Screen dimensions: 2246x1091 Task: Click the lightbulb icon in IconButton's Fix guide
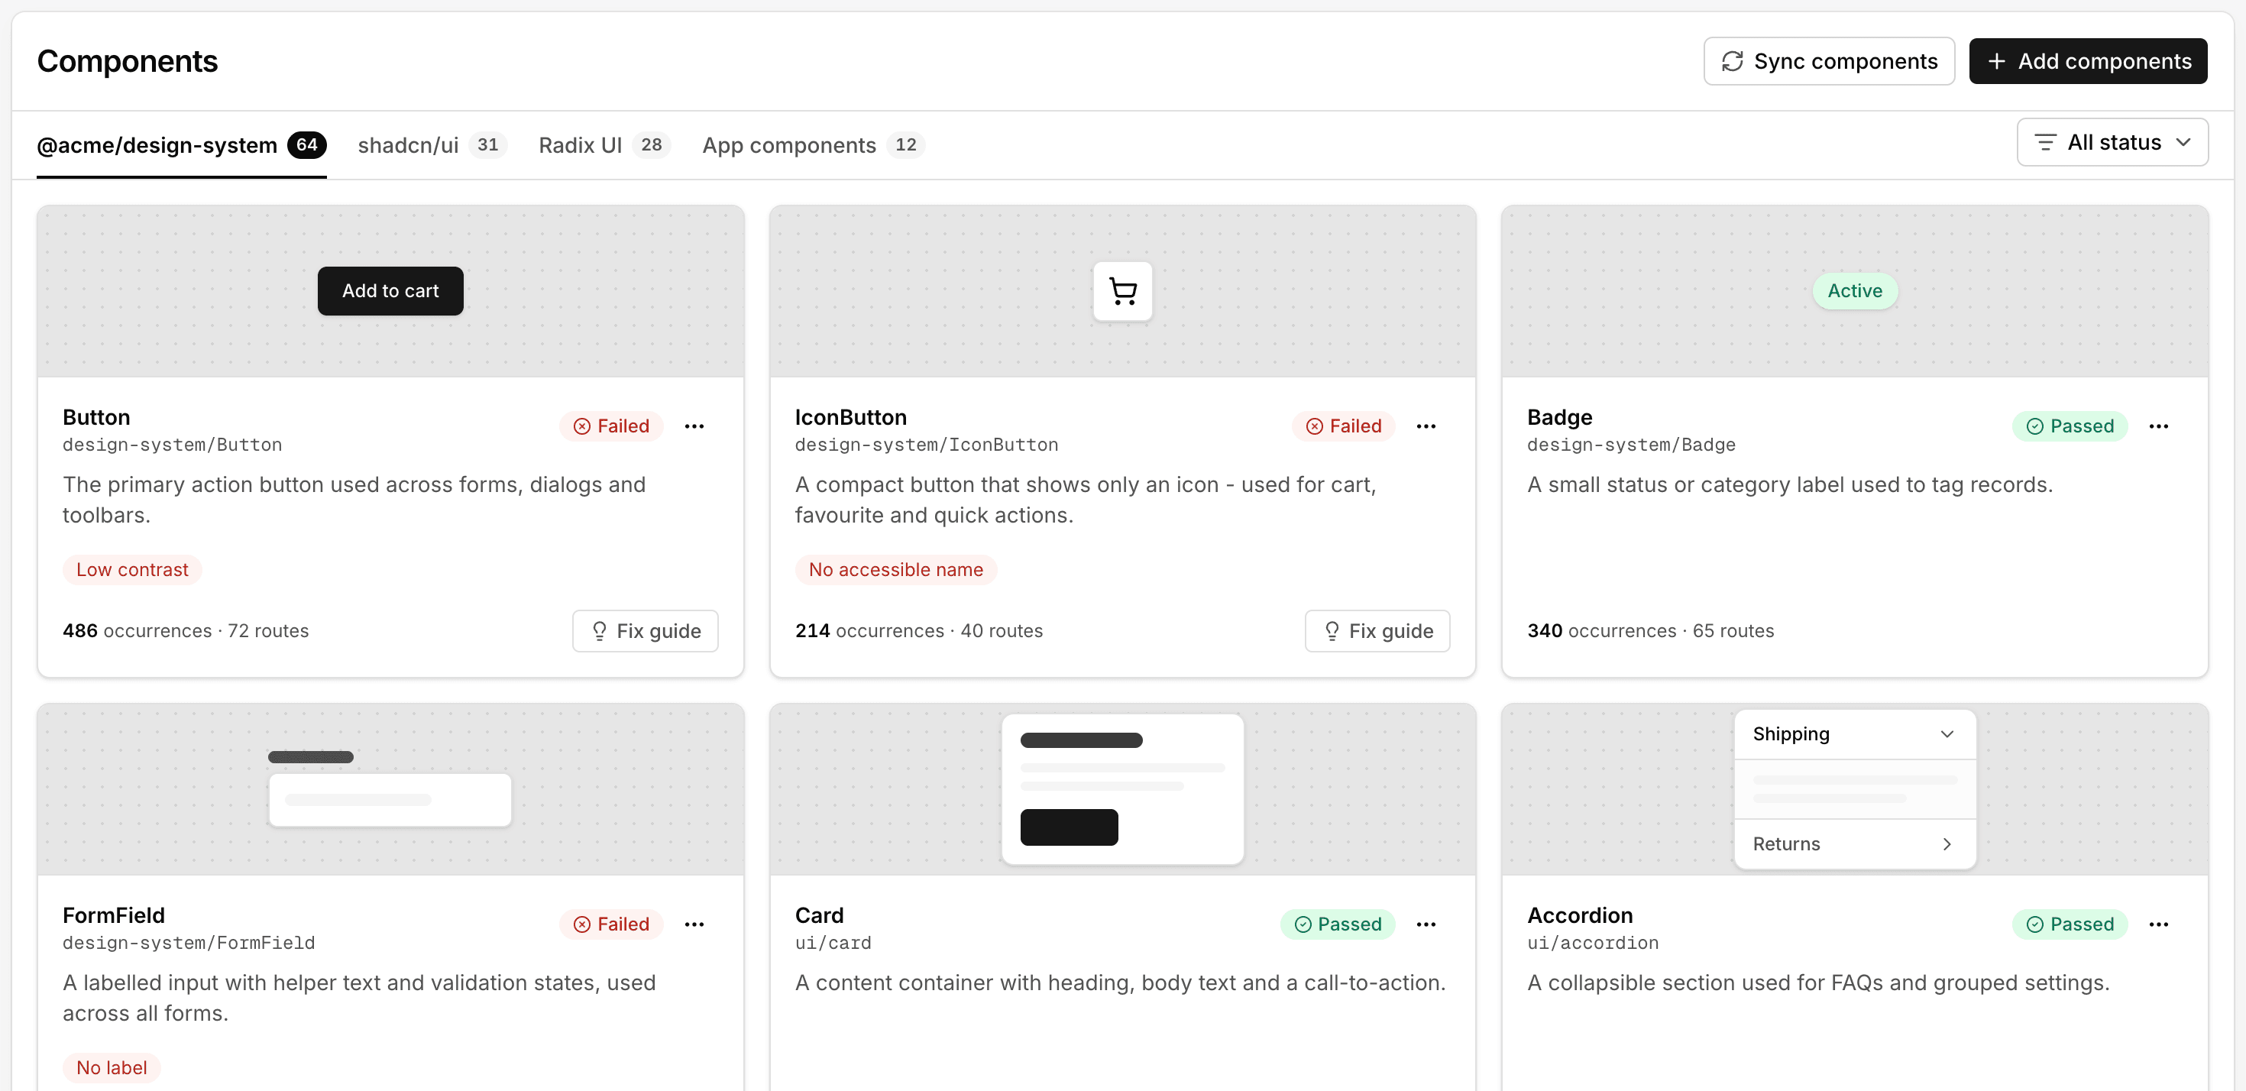pyautogui.click(x=1332, y=630)
